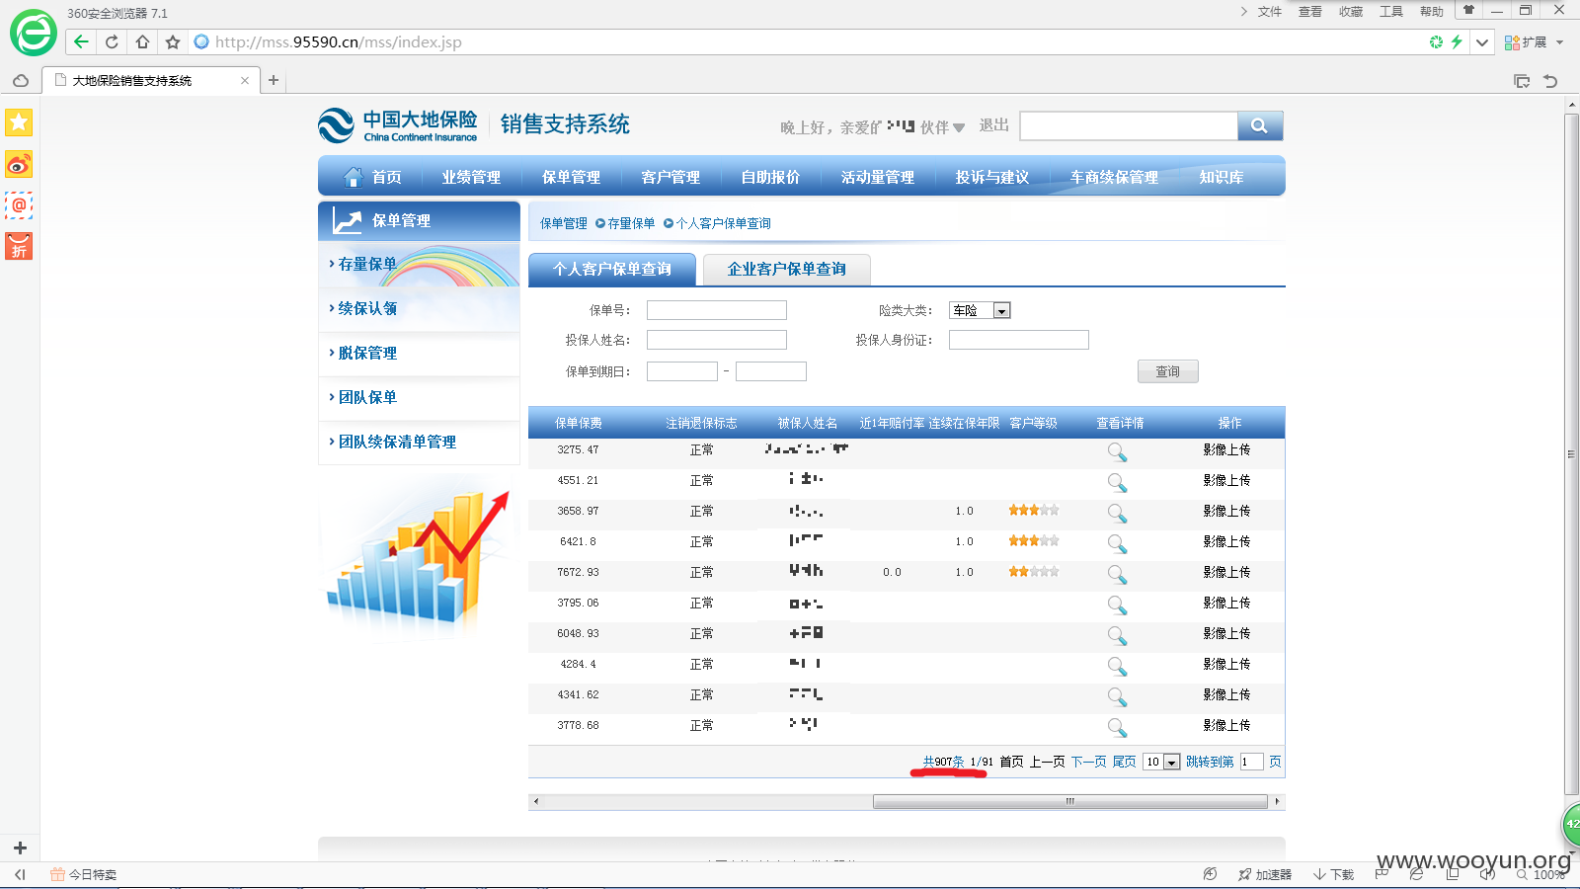1580x889 pixels.
Task: Click the browser back arrow button
Action: [x=82, y=41]
